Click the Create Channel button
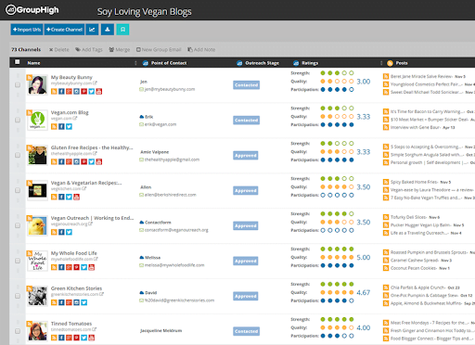 [x=64, y=30]
